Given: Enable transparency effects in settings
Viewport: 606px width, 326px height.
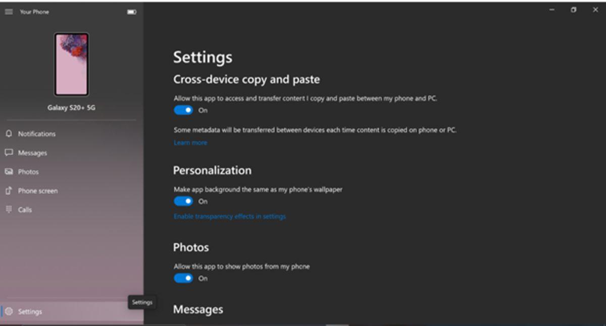Looking at the screenshot, I should click(x=229, y=216).
